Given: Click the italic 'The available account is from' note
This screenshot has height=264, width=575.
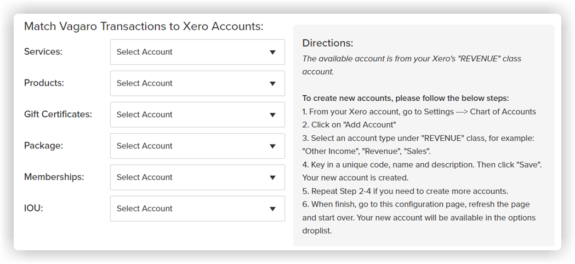Looking at the screenshot, I should 412,65.
